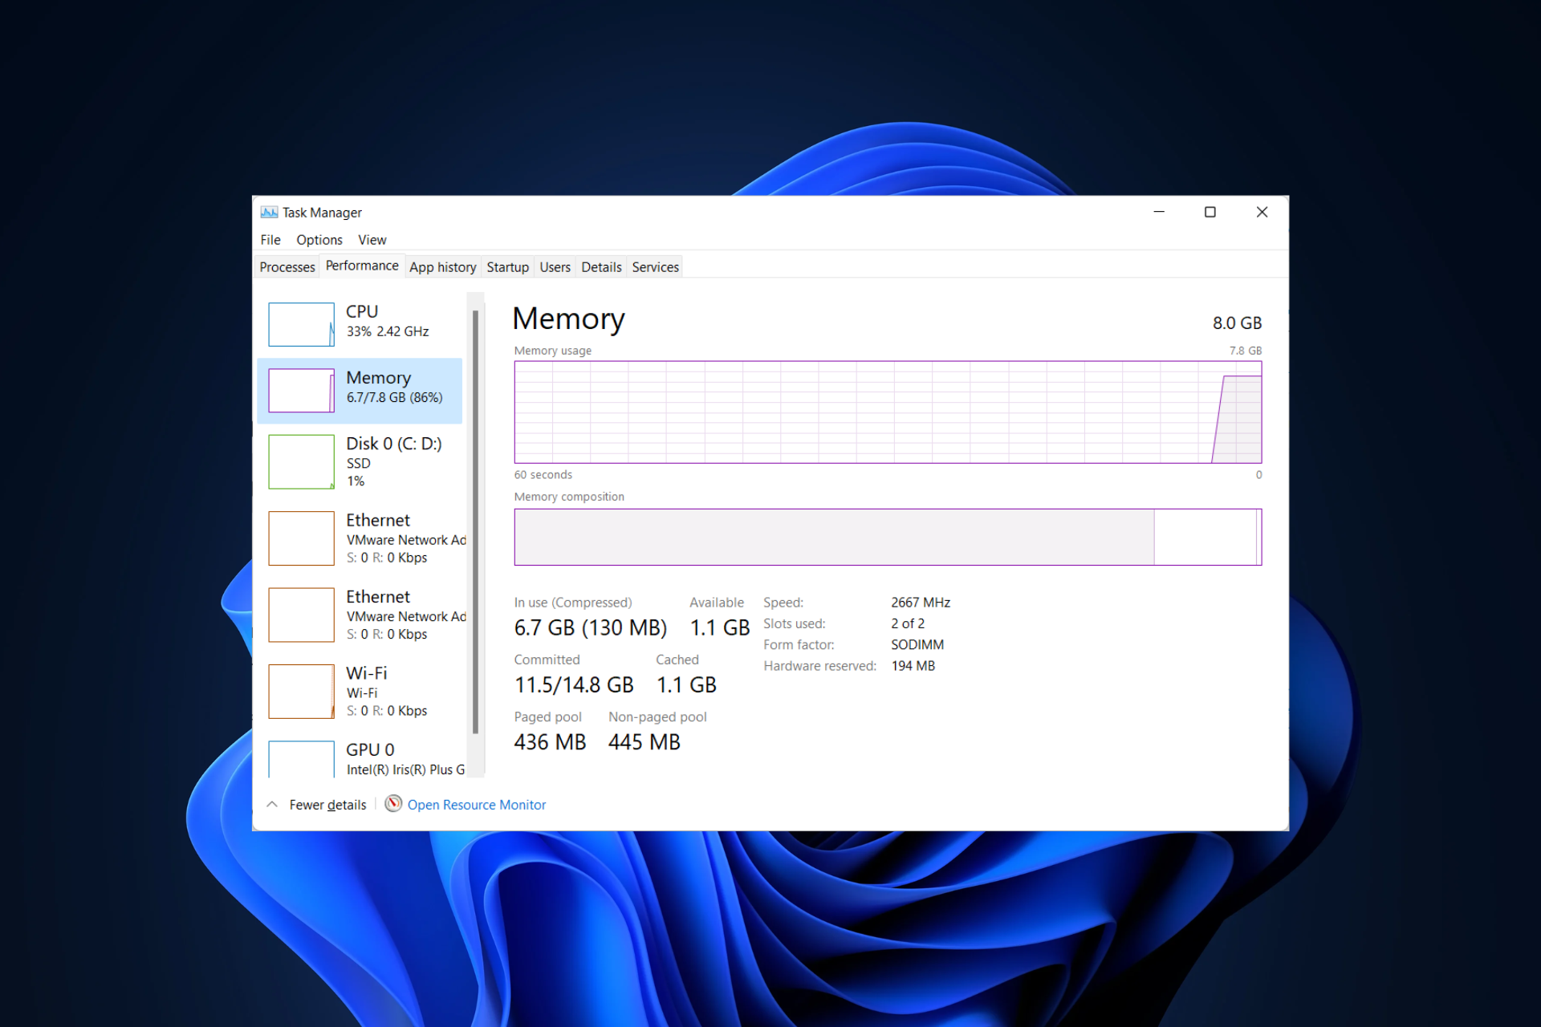This screenshot has height=1027, width=1541.
Task: Switch to the Services tab
Action: (656, 267)
